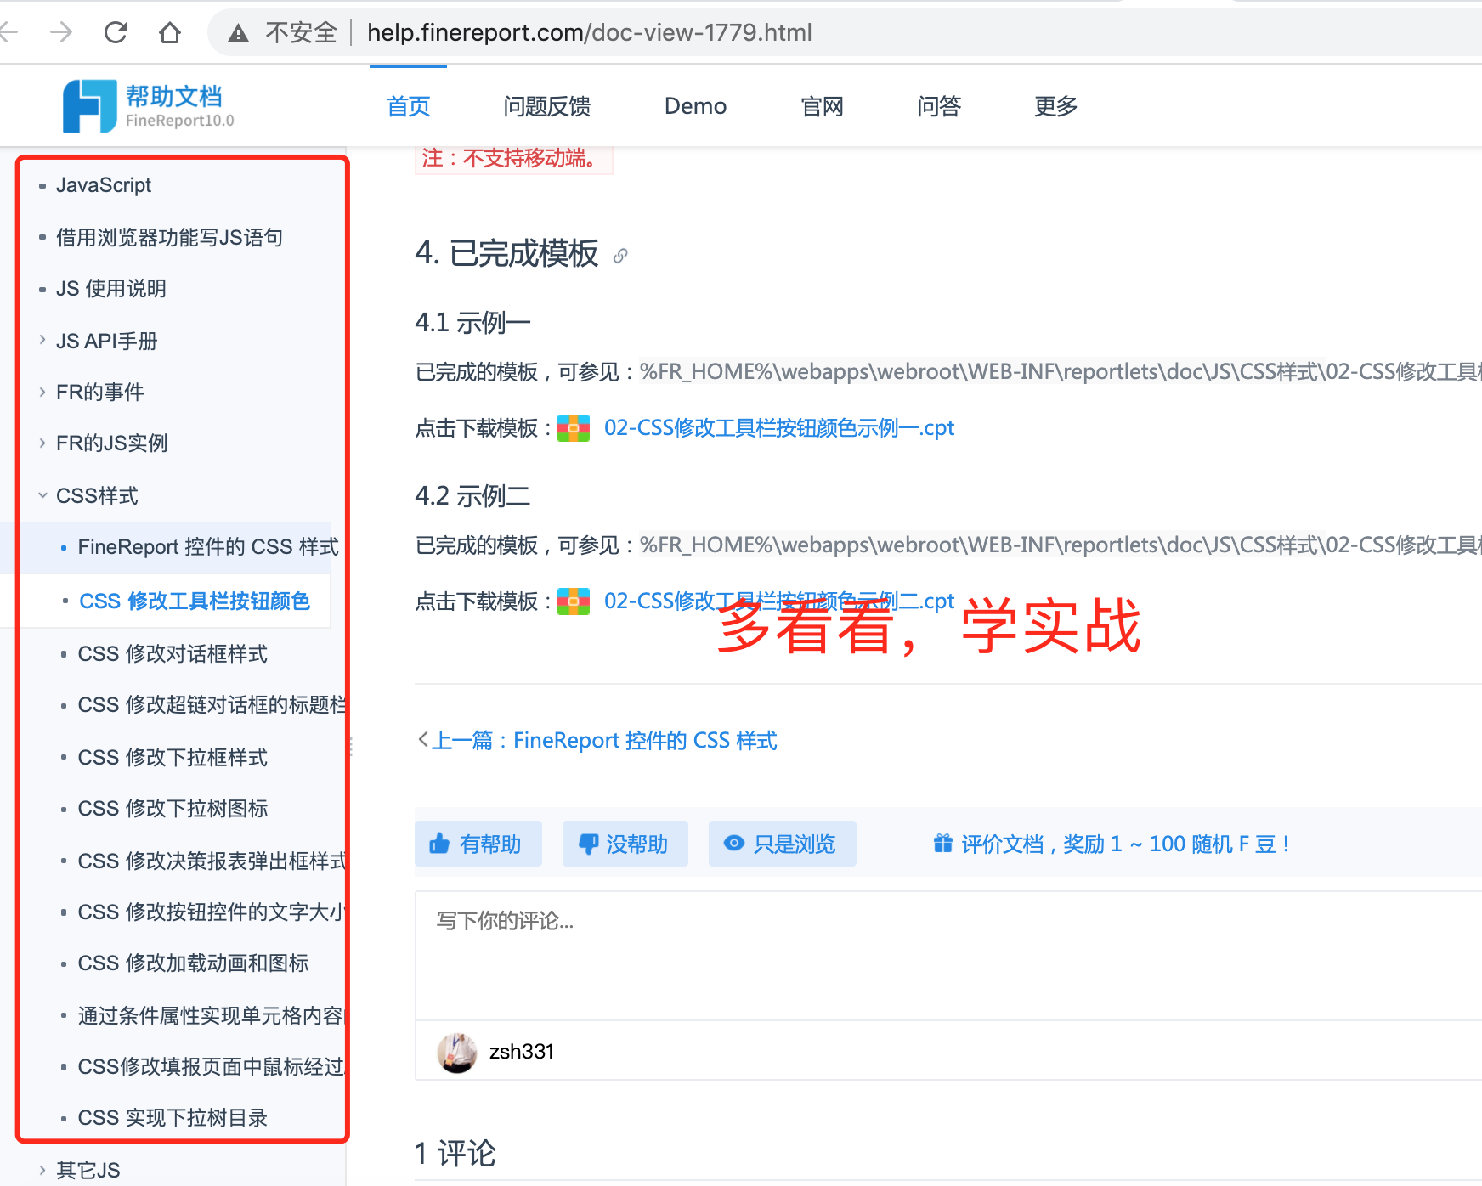Click the gift icon beside 评价文档

pyautogui.click(x=943, y=844)
